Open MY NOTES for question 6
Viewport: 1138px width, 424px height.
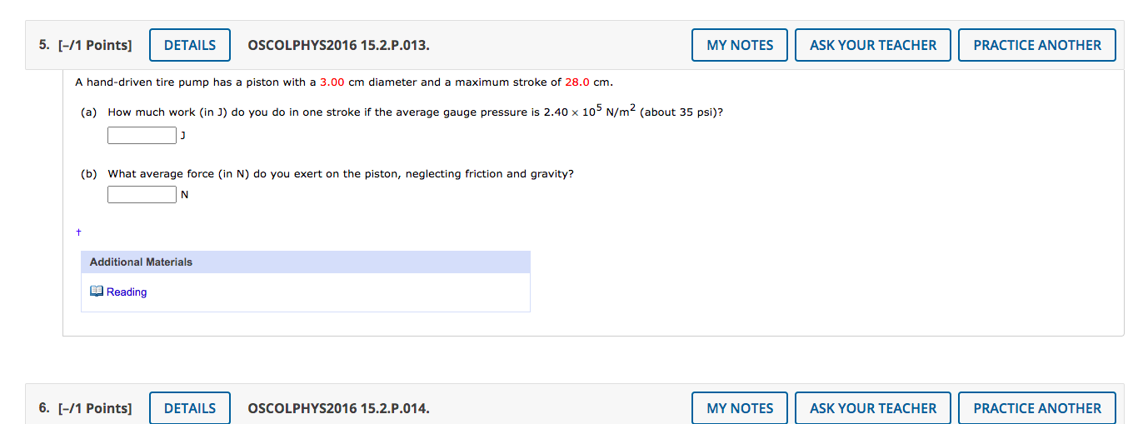pyautogui.click(x=740, y=408)
